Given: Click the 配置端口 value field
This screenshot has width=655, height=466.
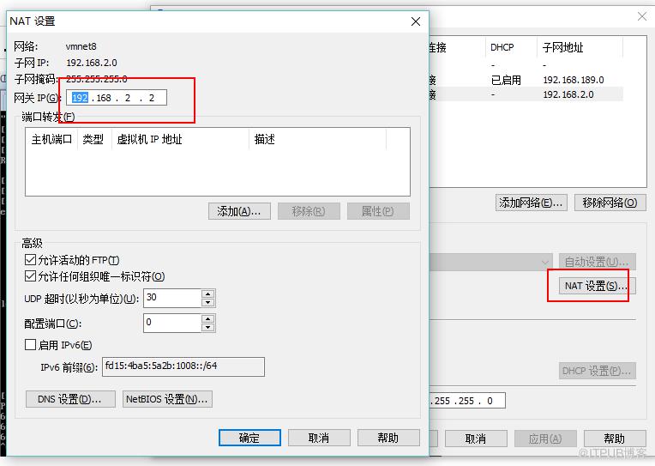Looking at the screenshot, I should pos(172,323).
